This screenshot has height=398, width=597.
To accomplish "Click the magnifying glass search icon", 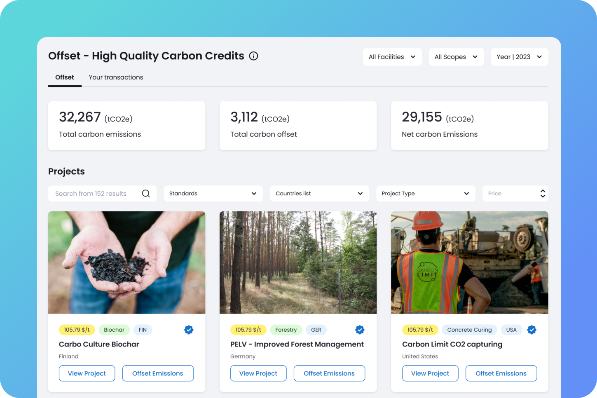I will pyautogui.click(x=146, y=194).
